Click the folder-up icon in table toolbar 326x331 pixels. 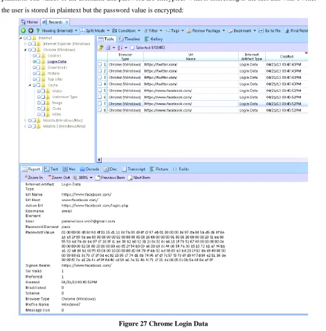click(100, 48)
